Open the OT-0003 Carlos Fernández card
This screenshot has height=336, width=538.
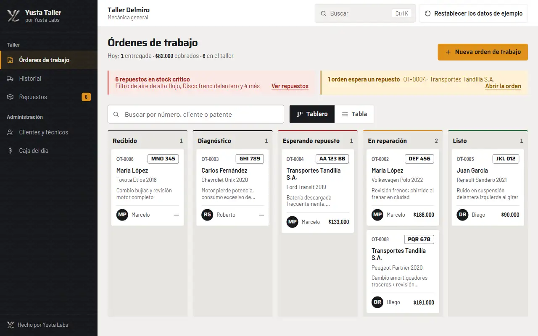[x=232, y=187]
